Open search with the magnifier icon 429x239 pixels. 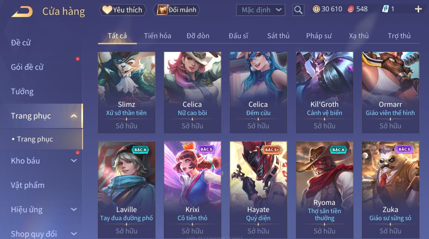pos(298,10)
